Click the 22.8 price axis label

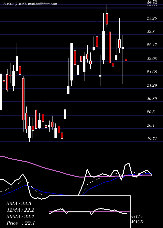(x=151, y=32)
